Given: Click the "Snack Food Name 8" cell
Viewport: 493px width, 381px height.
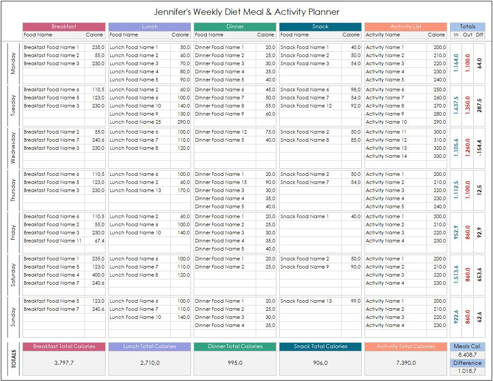Looking at the screenshot, I should [x=310, y=140].
